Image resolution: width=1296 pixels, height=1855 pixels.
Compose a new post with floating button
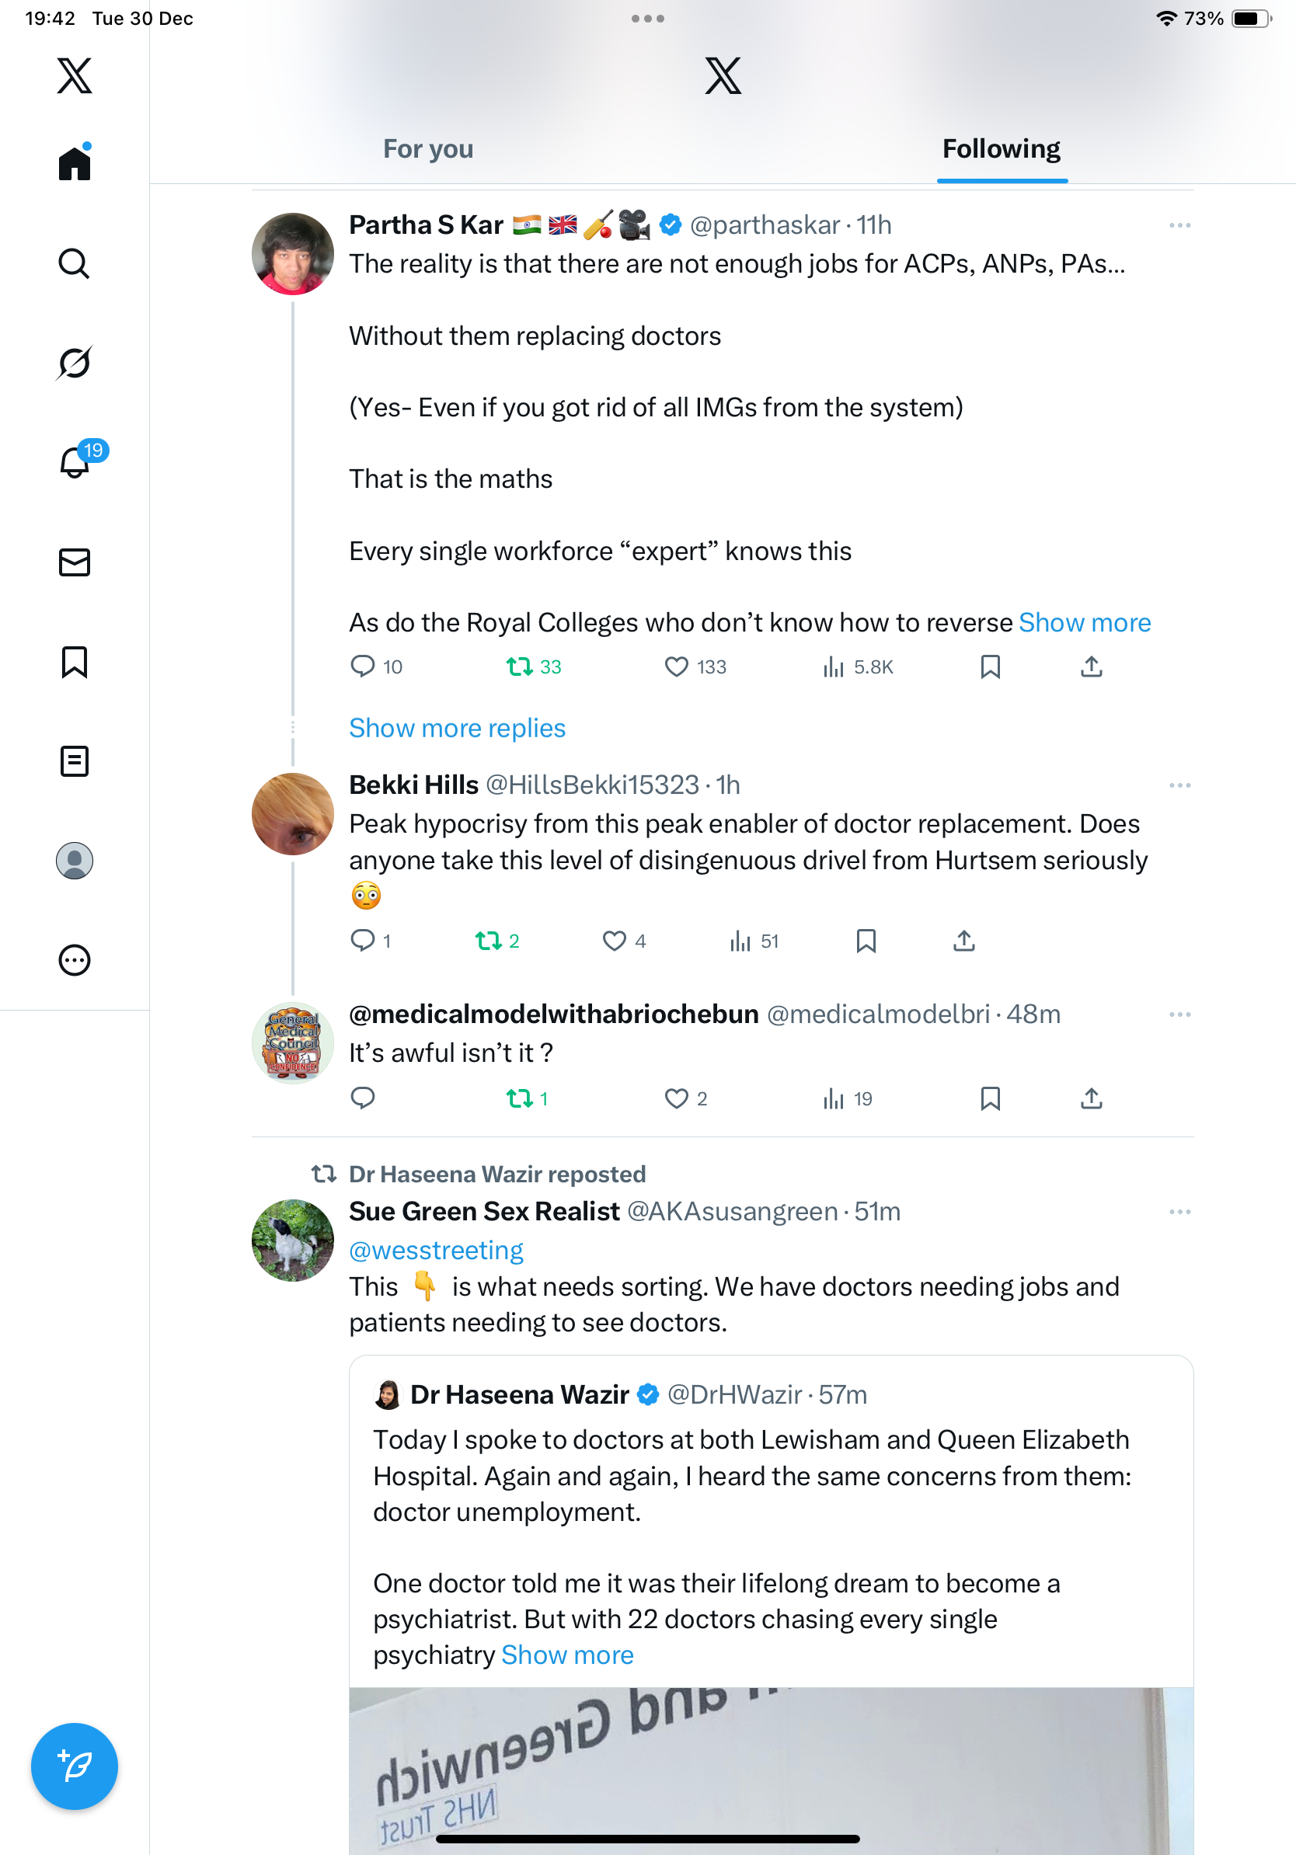coord(75,1766)
